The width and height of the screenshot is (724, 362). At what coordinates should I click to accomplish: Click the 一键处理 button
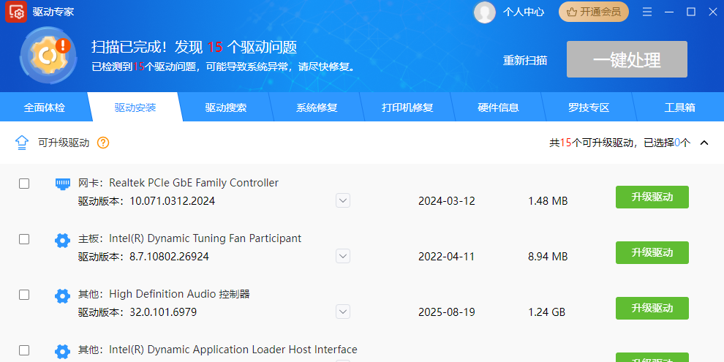click(627, 59)
